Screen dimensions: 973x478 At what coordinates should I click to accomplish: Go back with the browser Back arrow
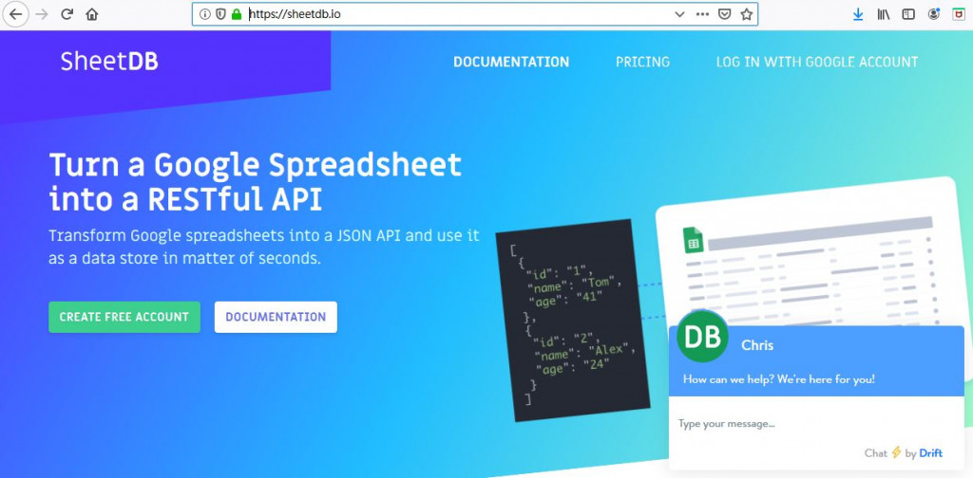(15, 14)
